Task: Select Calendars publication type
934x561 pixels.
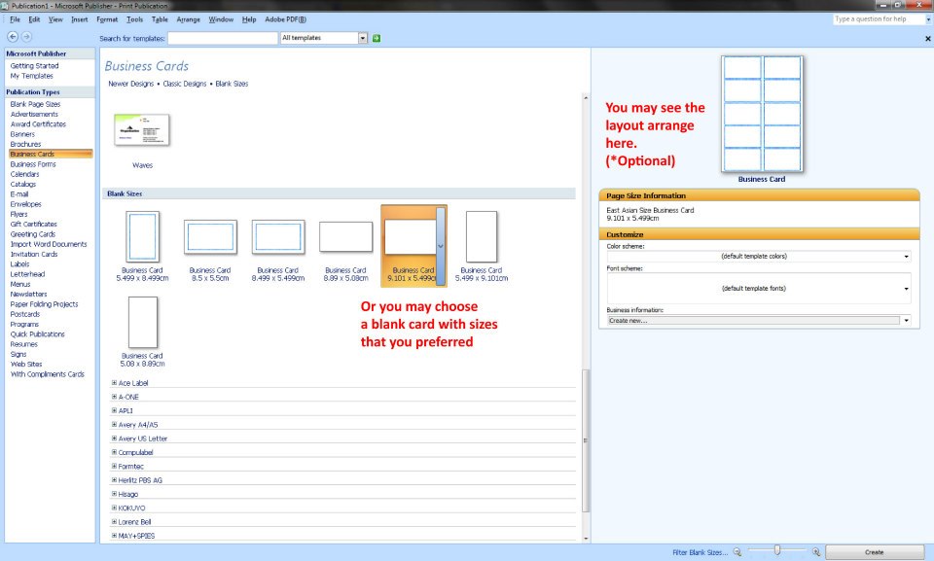Action: 24,174
